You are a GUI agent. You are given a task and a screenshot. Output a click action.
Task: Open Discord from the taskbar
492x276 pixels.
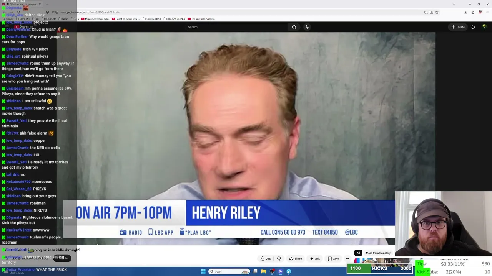[280, 271]
